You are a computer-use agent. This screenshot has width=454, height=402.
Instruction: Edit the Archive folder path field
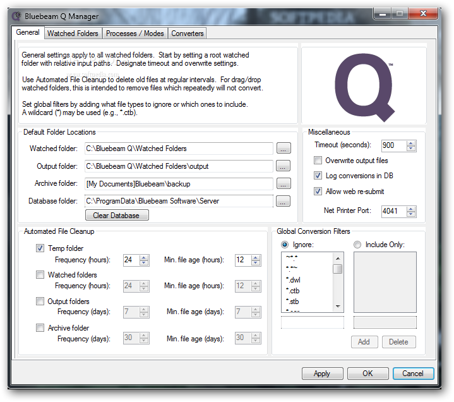tap(179, 184)
